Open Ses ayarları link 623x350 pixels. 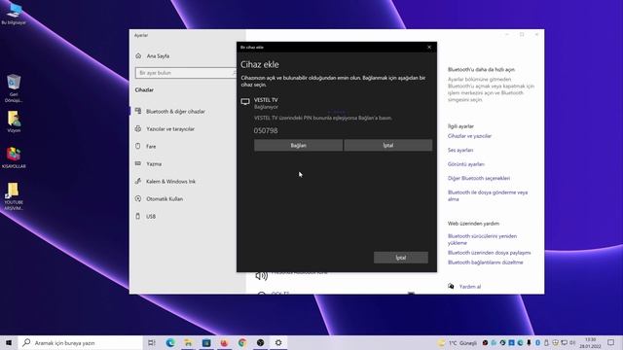(x=460, y=150)
